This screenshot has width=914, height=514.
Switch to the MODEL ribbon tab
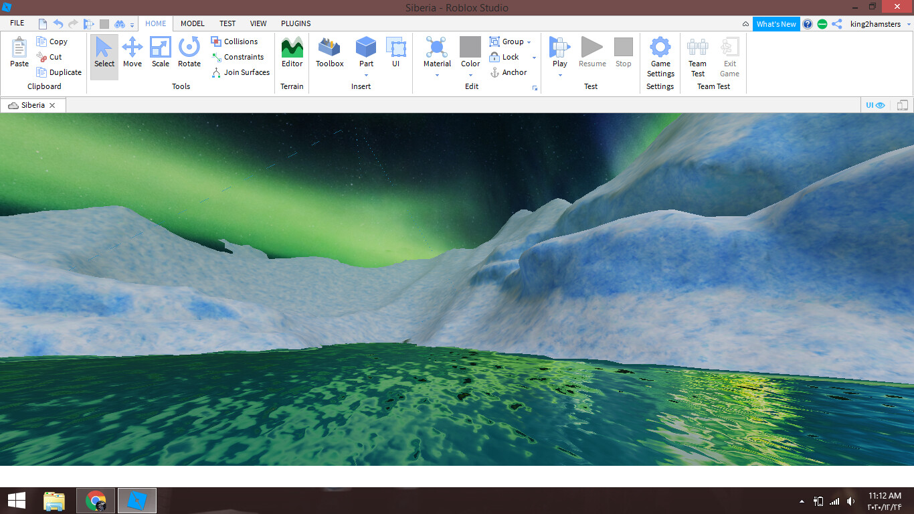[x=193, y=23]
